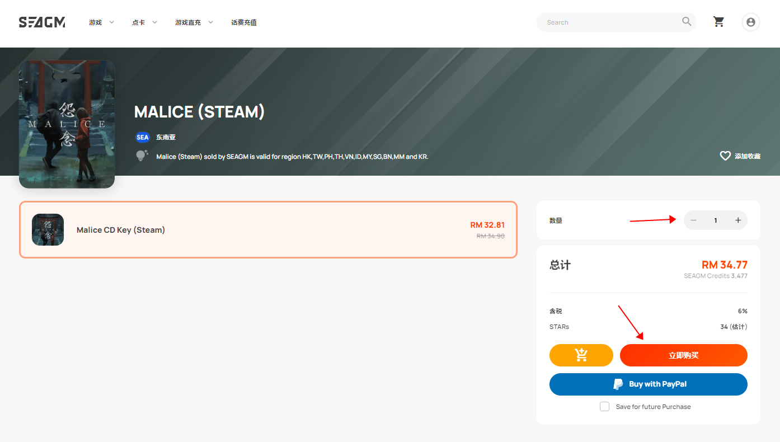Click the STARs label
The height and width of the screenshot is (442, 780).
coord(559,327)
